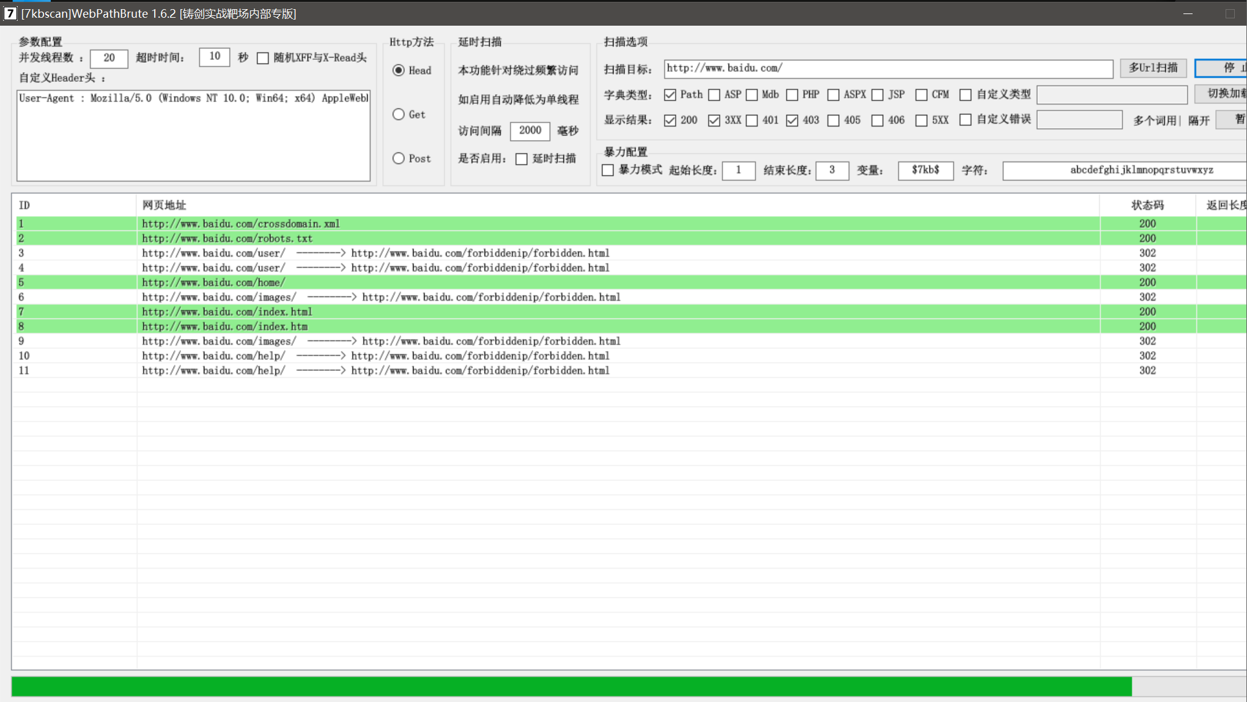Check the PHP dictionary type box

coord(792,95)
